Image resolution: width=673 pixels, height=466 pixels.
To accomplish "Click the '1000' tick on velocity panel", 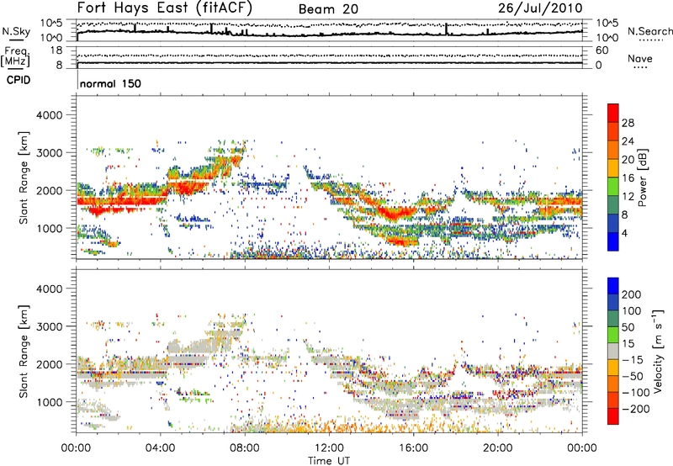I will click(x=50, y=402).
